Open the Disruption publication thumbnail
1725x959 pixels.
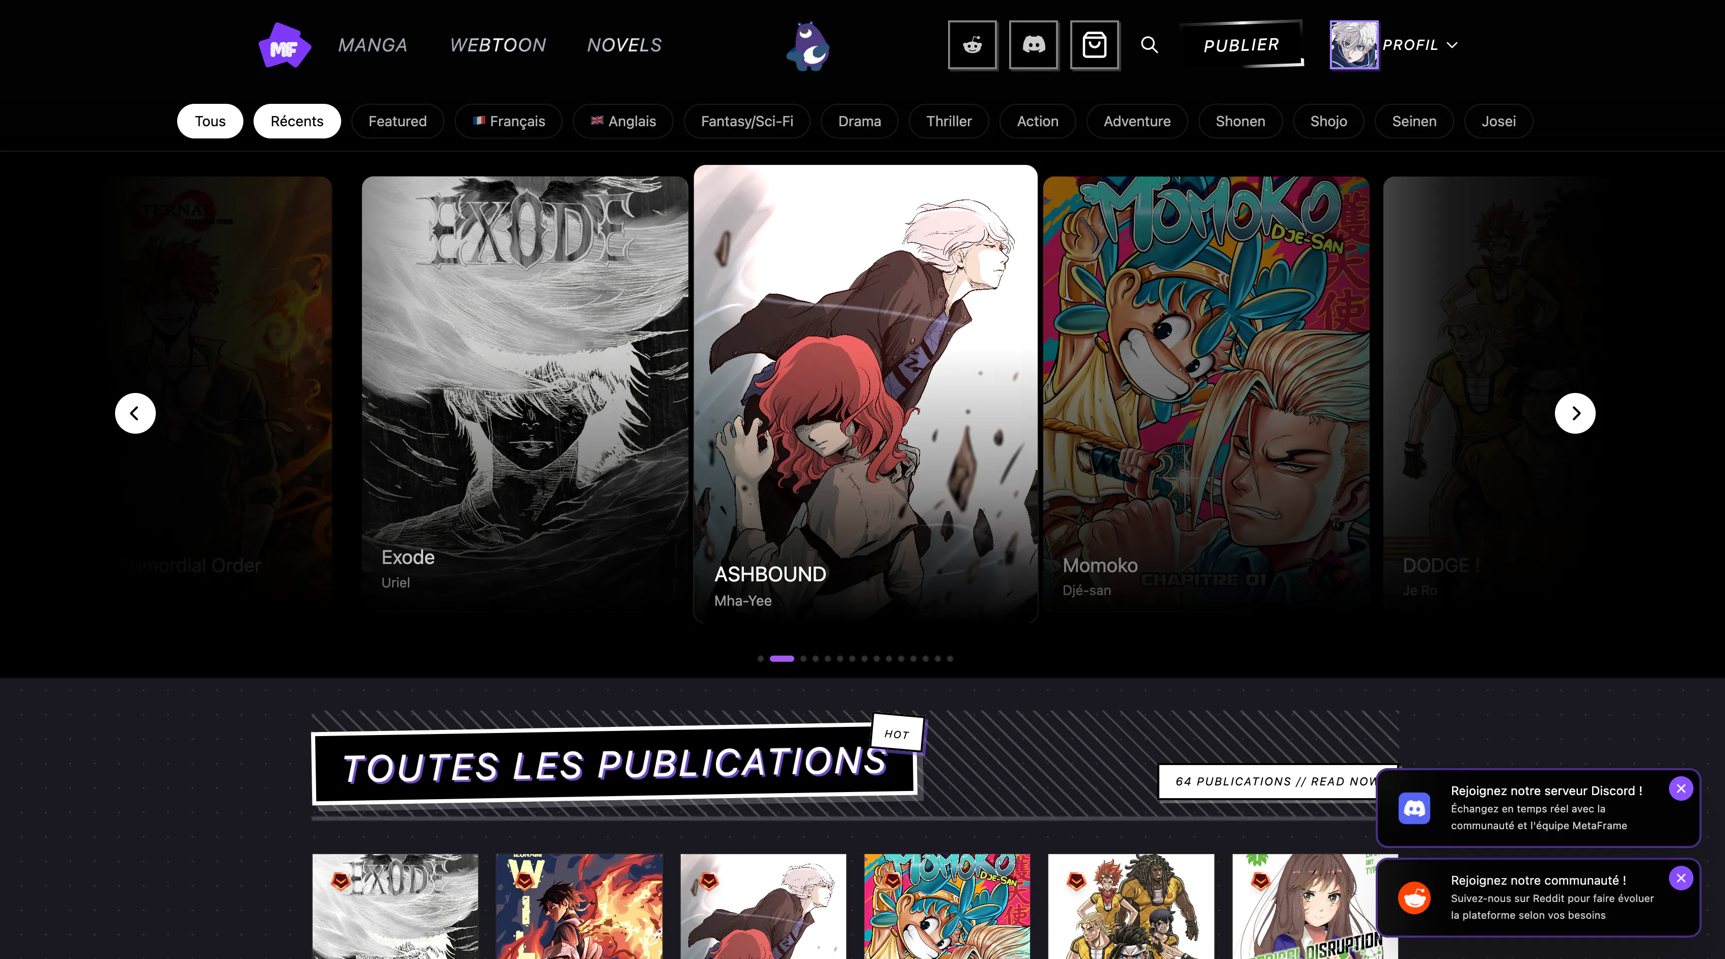pos(1315,907)
